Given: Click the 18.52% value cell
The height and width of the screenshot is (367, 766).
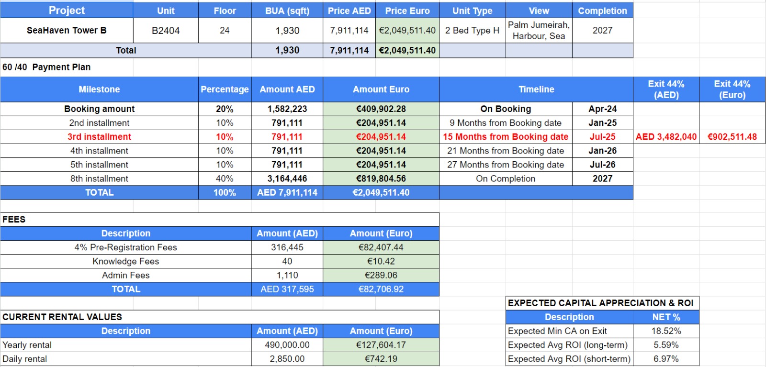Looking at the screenshot, I should pos(666,331).
